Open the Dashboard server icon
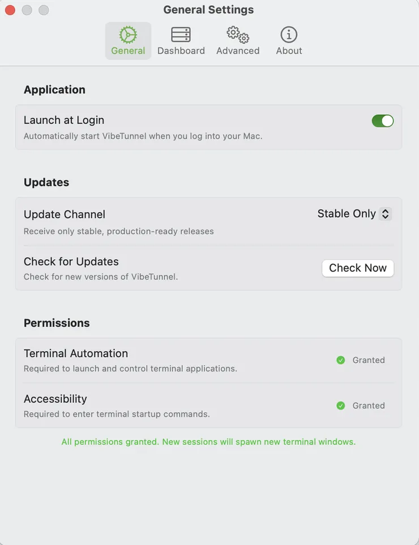The image size is (419, 545). pyautogui.click(x=181, y=35)
